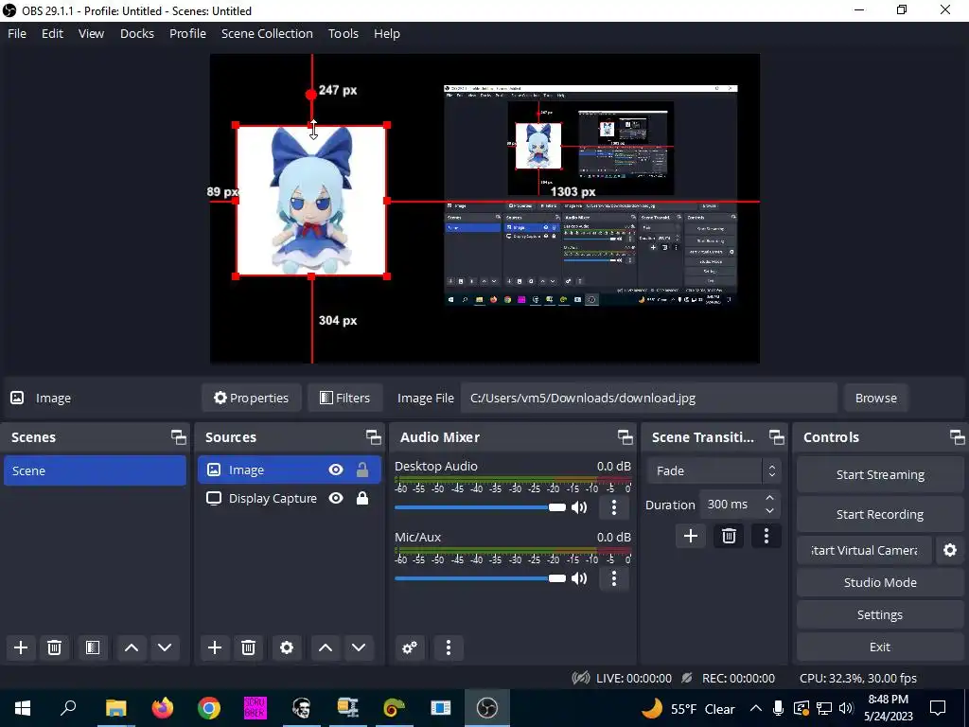The image size is (969, 727).
Task: Adjust the Desktop Audio volume slider
Action: (480, 507)
